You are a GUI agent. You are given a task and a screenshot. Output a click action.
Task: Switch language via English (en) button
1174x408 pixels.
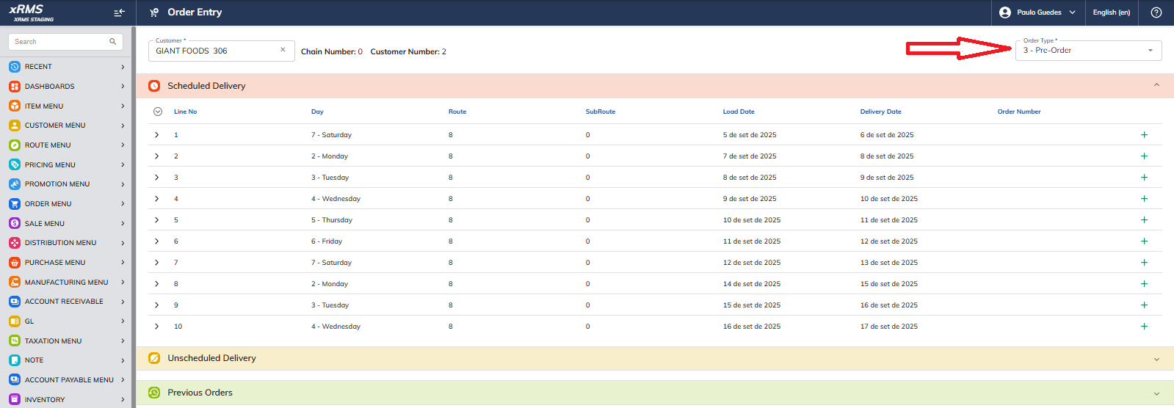point(1111,12)
